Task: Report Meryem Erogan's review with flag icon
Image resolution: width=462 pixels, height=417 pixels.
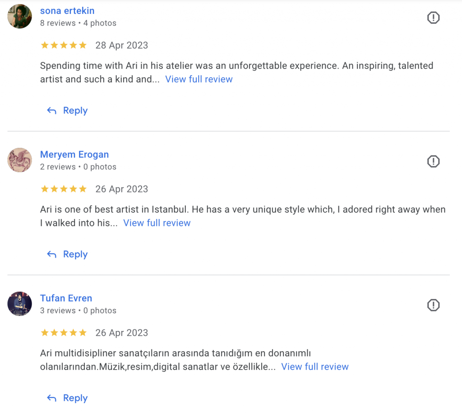Action: [x=433, y=161]
